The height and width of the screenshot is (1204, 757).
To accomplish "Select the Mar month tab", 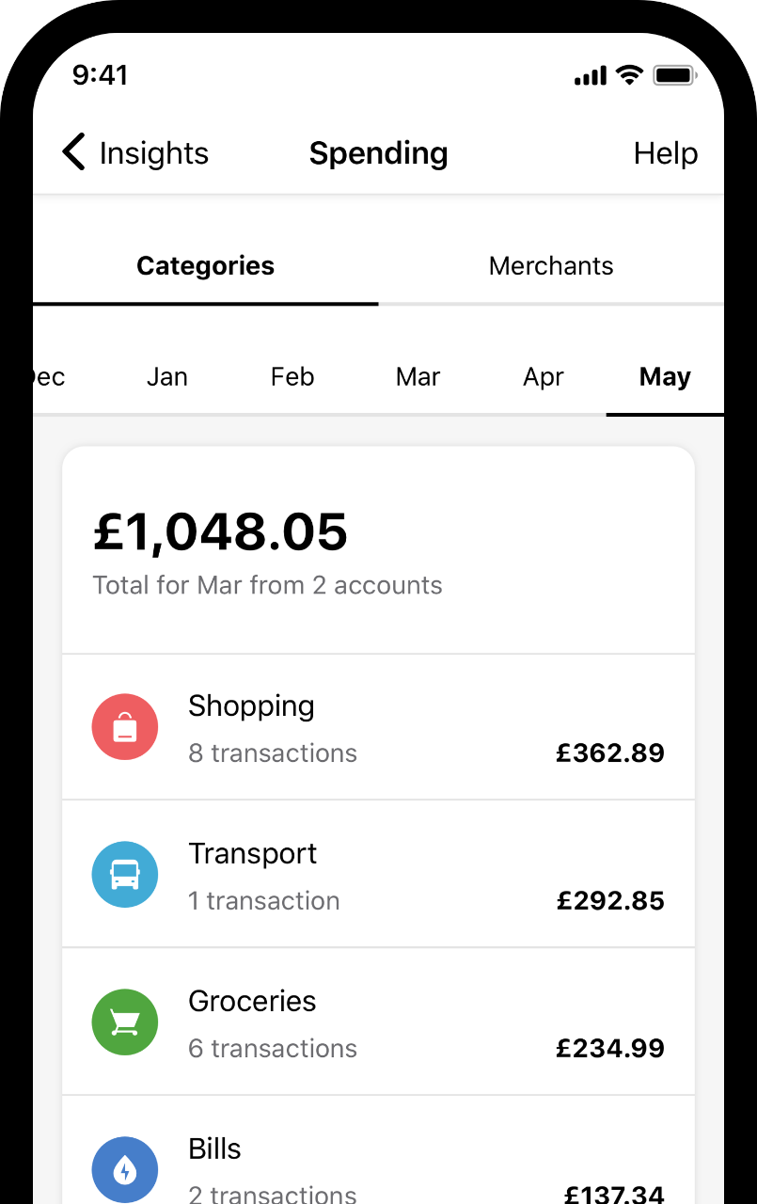I will pyautogui.click(x=418, y=377).
